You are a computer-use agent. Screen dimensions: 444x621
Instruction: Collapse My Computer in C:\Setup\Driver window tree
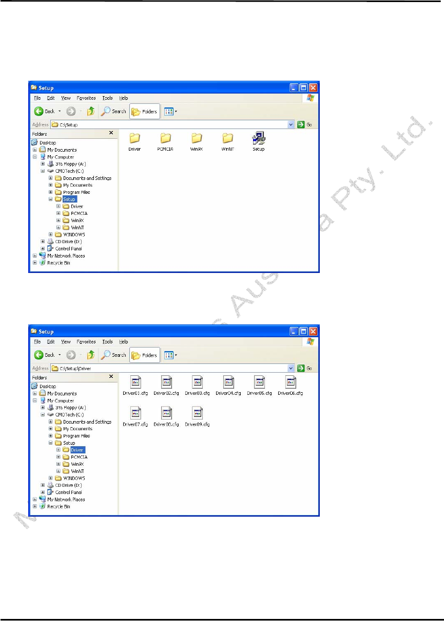(x=35, y=400)
